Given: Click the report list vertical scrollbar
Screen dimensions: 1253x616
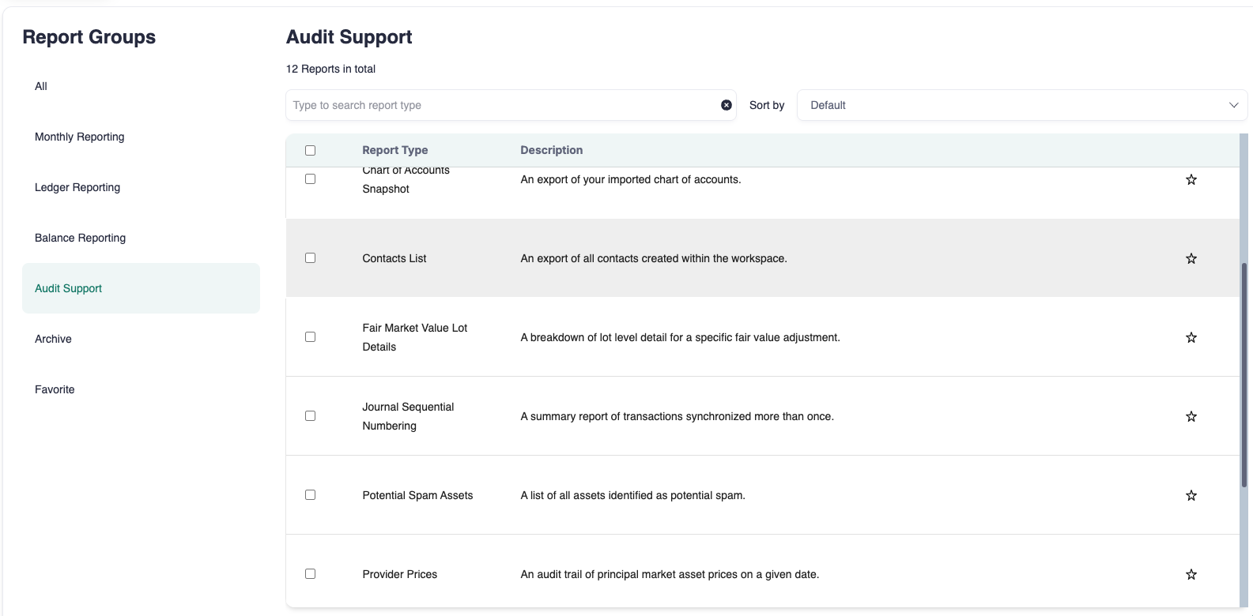Looking at the screenshot, I should 1244,375.
